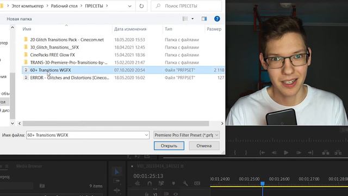Click Mark In bracket icon

pyautogui.click(x=235, y=152)
